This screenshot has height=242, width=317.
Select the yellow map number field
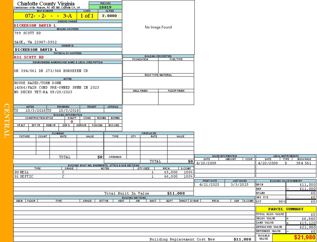tap(45, 16)
